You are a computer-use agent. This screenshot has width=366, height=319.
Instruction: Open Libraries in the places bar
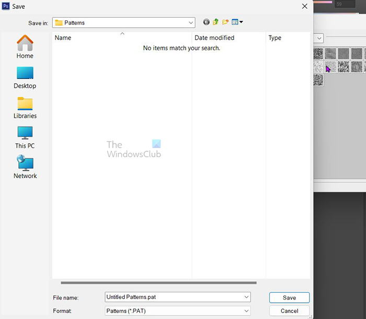click(x=25, y=108)
